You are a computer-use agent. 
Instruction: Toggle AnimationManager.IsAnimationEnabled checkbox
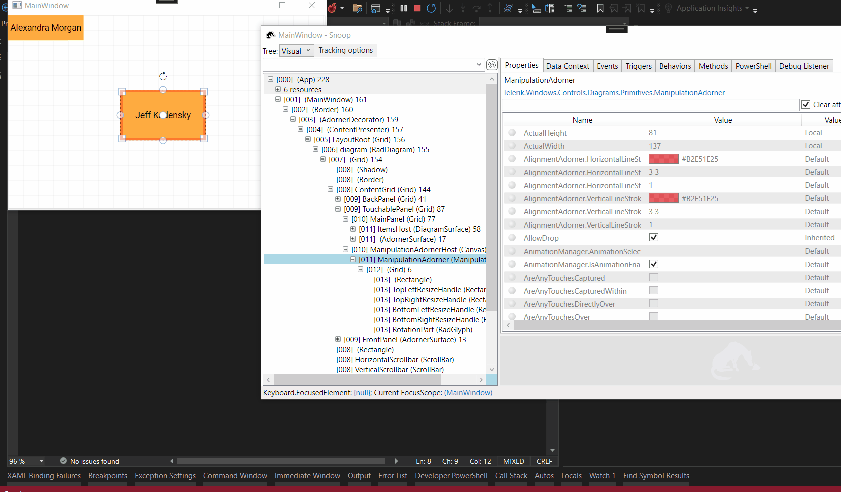pyautogui.click(x=653, y=264)
